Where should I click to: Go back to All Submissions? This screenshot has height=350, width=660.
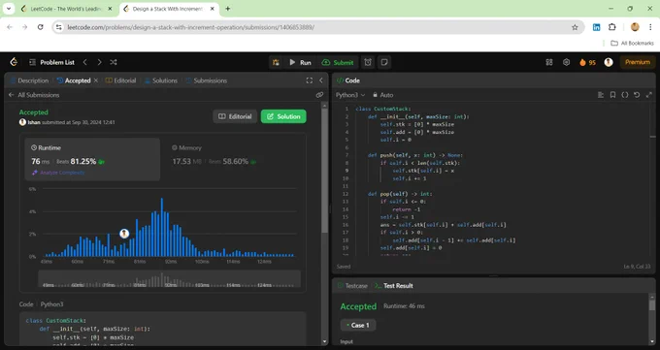(x=34, y=95)
